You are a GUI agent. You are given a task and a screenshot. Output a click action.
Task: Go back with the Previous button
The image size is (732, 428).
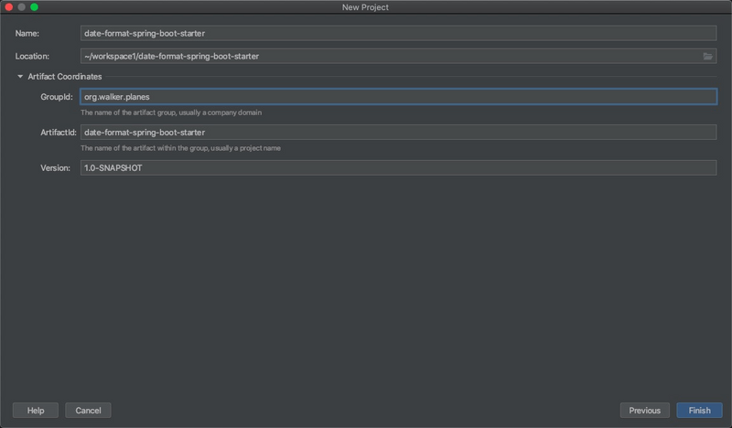644,411
